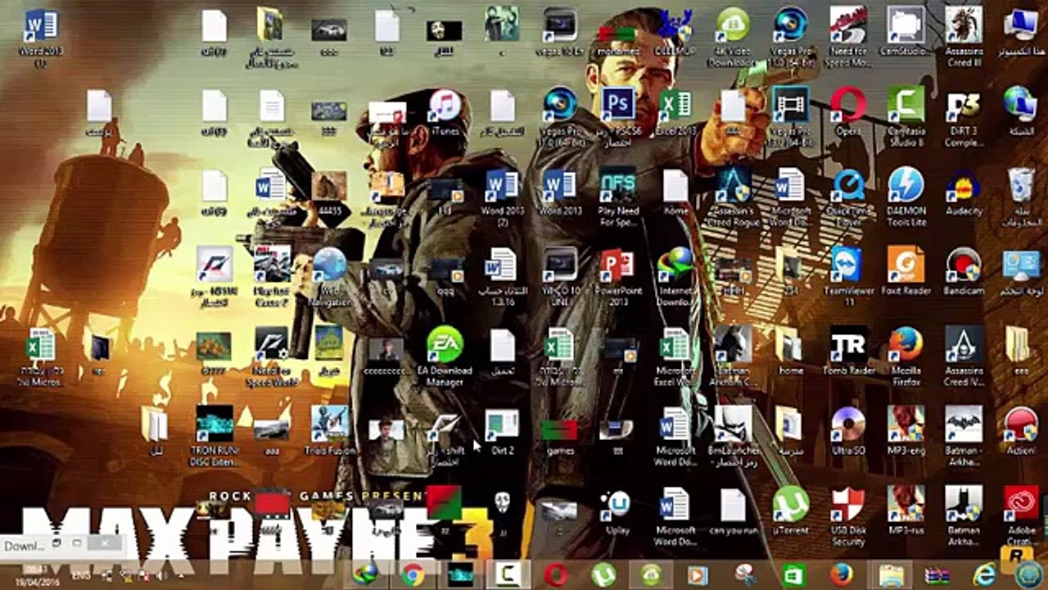Open the iTunes desktop shortcut
The image size is (1048, 590).
pyautogui.click(x=445, y=113)
